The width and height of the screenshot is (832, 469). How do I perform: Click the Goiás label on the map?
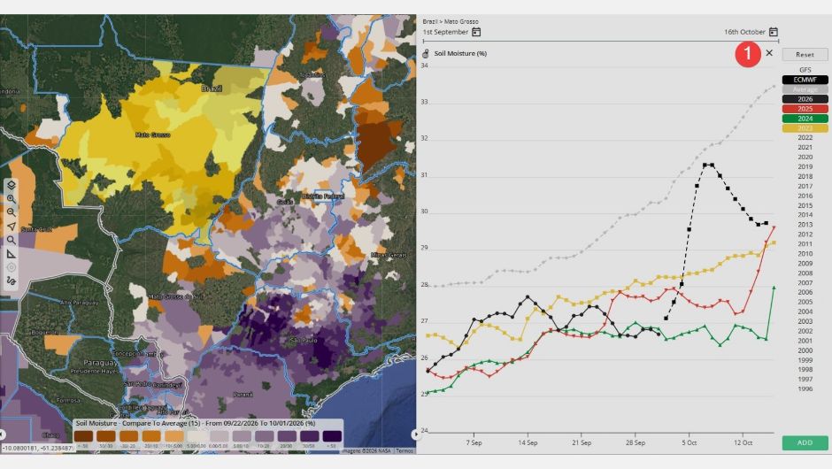[285, 202]
